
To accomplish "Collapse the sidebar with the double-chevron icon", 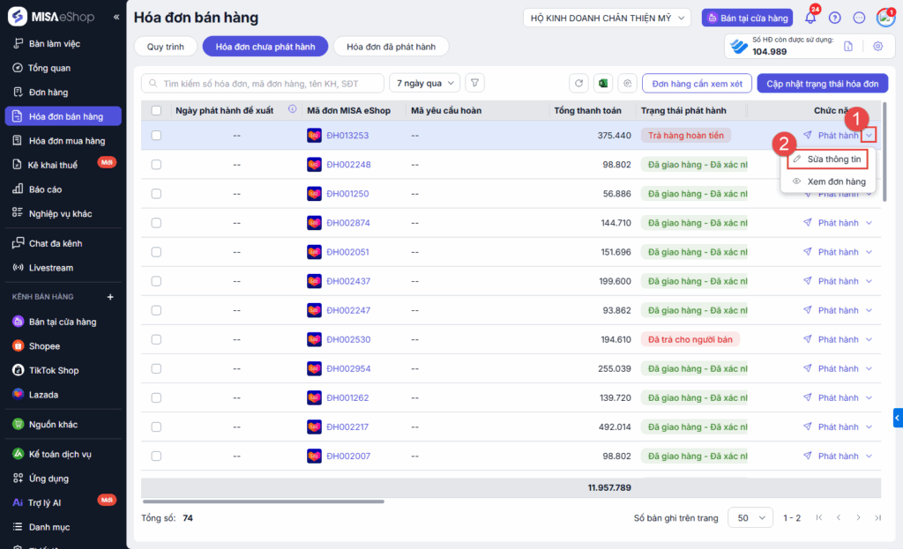I will tap(116, 18).
